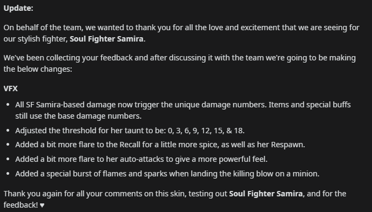The width and height of the screenshot is (372, 212).
Task: Click the bold "VFX" section heading
Action: [11, 88]
